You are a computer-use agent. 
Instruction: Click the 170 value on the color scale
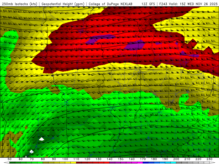(x=143, y=159)
